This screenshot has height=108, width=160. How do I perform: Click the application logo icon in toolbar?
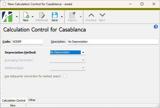[x=7, y=17]
